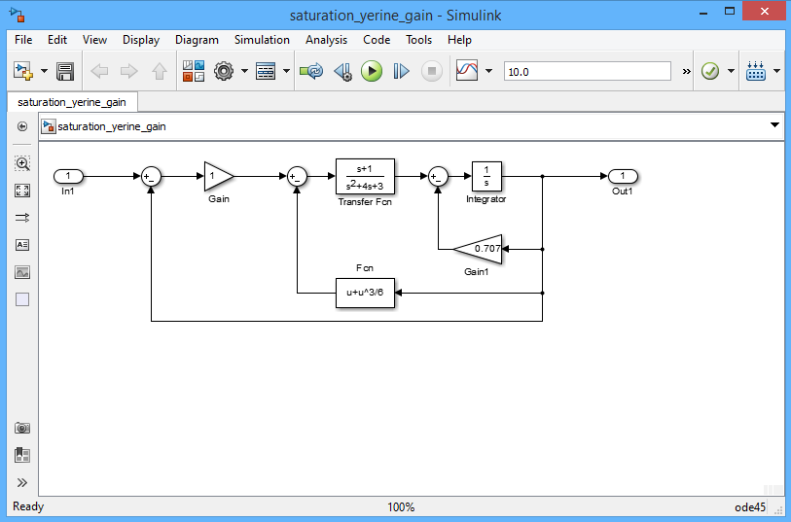
Task: Select the first Sum block
Action: tap(151, 176)
